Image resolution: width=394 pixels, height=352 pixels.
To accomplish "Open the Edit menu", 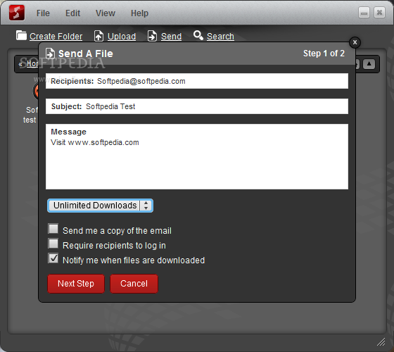I will (72, 13).
